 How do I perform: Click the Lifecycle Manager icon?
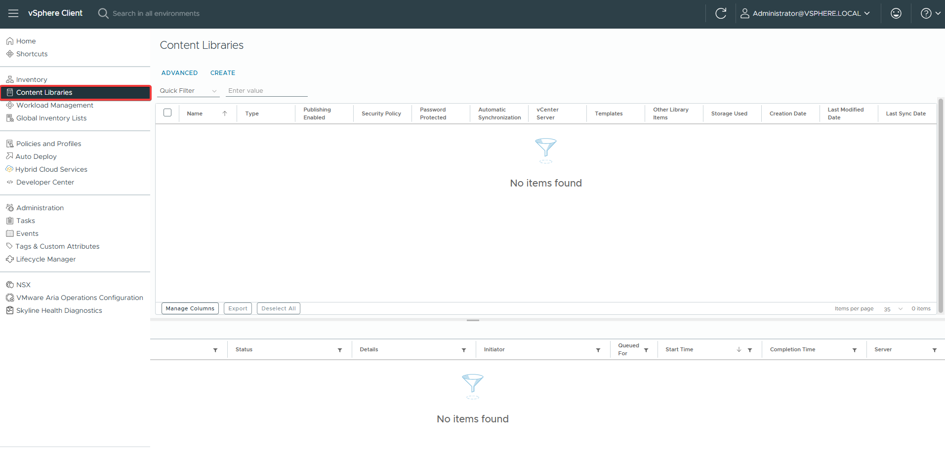10,259
